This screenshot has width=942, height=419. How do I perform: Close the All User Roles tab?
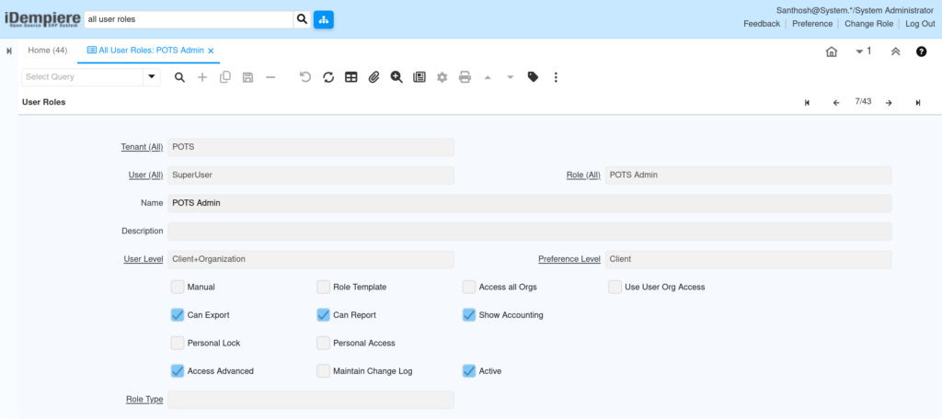[x=211, y=51]
